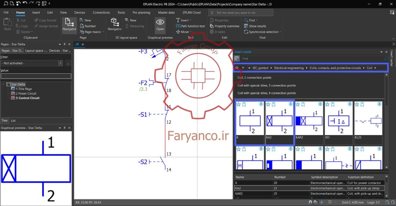The width and height of the screenshot is (396, 206).
Task: Click 'IEC_symbol' in breadcrumb path
Action: [260, 68]
